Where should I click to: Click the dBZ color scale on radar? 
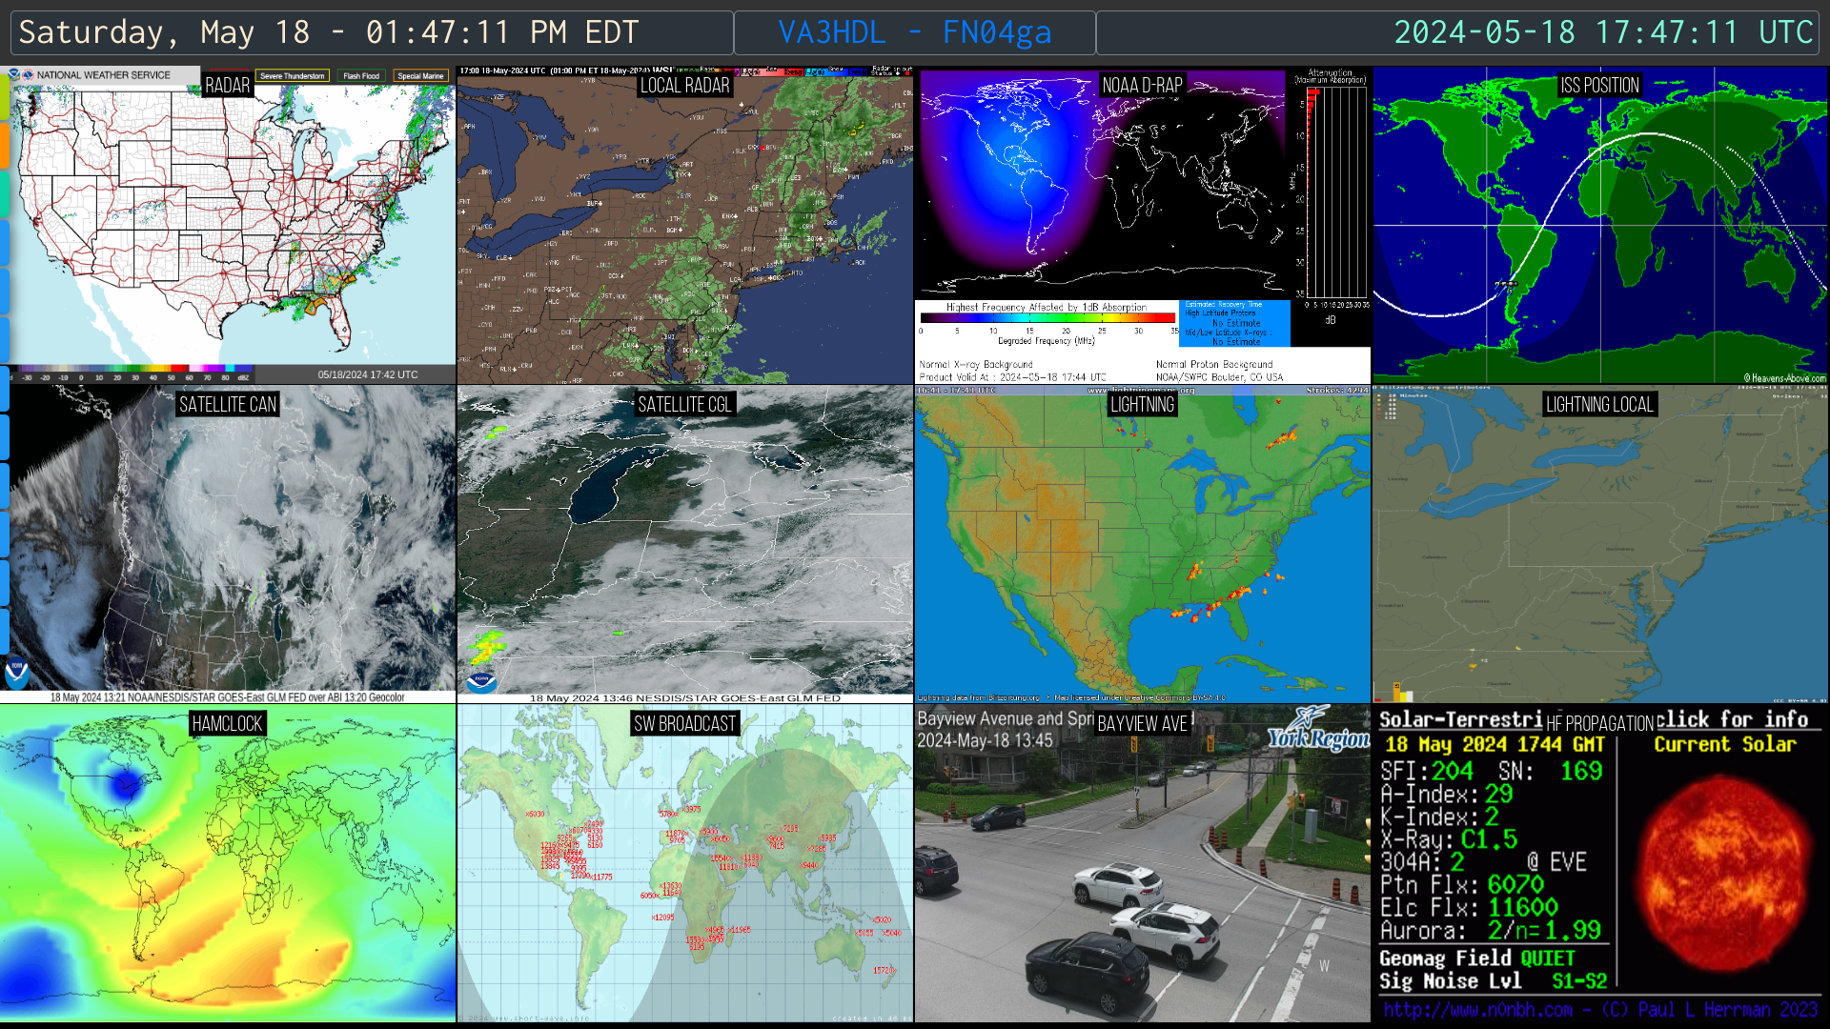click(133, 370)
